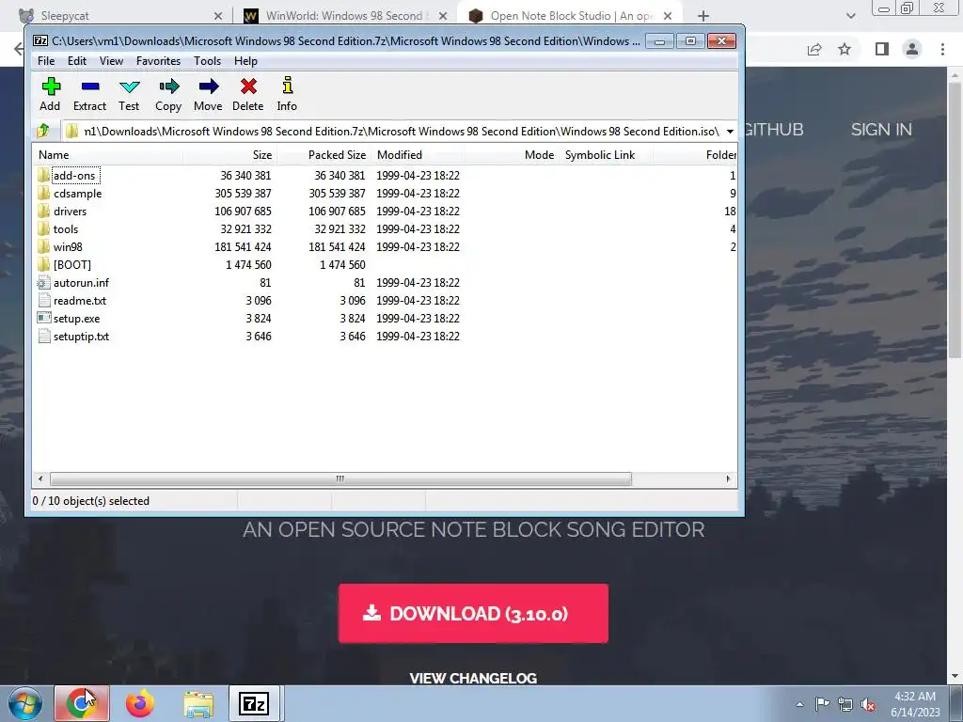Switch to the WinWorld browser tab

coord(345,16)
